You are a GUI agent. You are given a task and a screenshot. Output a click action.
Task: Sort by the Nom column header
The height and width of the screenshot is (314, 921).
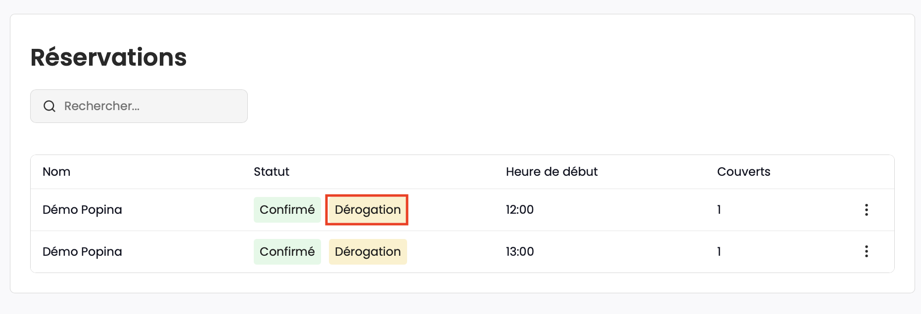pyautogui.click(x=56, y=172)
